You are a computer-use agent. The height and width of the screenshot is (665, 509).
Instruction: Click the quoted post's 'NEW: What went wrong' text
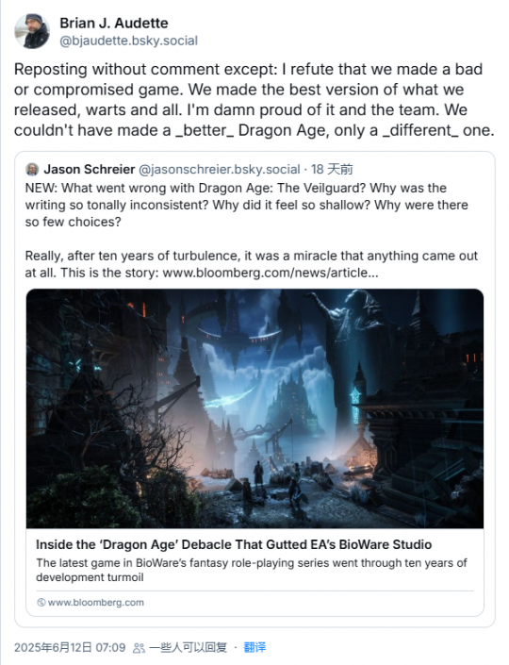247,205
